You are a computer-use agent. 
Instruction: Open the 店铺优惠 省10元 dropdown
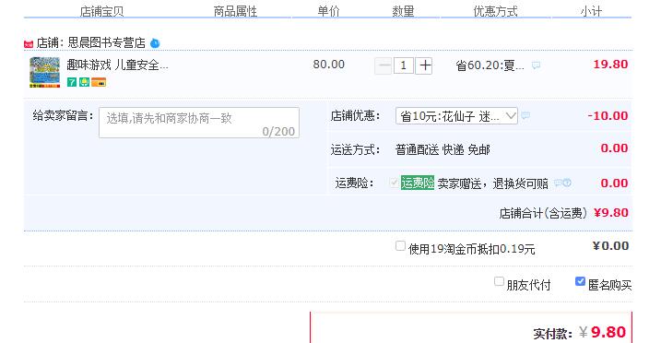(456, 116)
